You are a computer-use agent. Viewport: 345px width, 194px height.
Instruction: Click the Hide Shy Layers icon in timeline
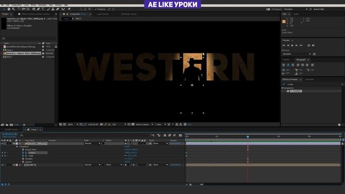point(165,135)
